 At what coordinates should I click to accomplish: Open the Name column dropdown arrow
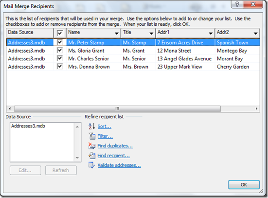tap(117, 34)
